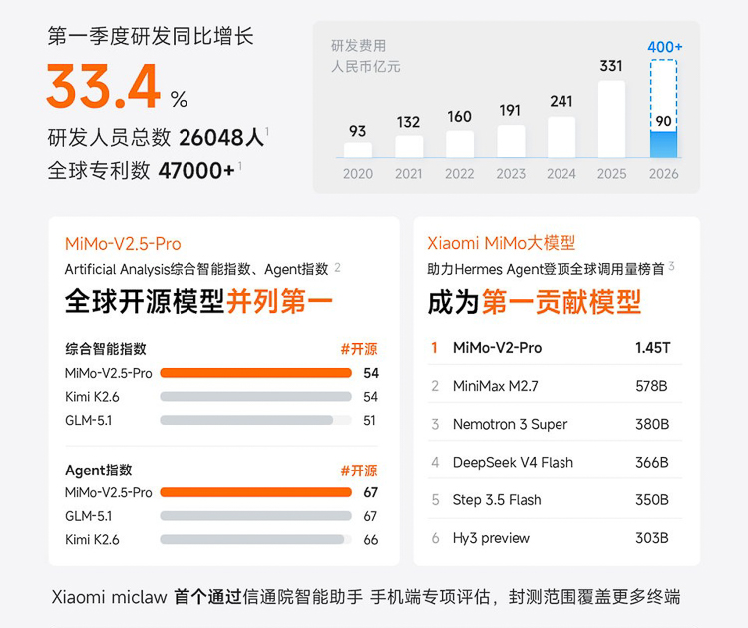Click the value 1.45T in the ranking

point(652,348)
